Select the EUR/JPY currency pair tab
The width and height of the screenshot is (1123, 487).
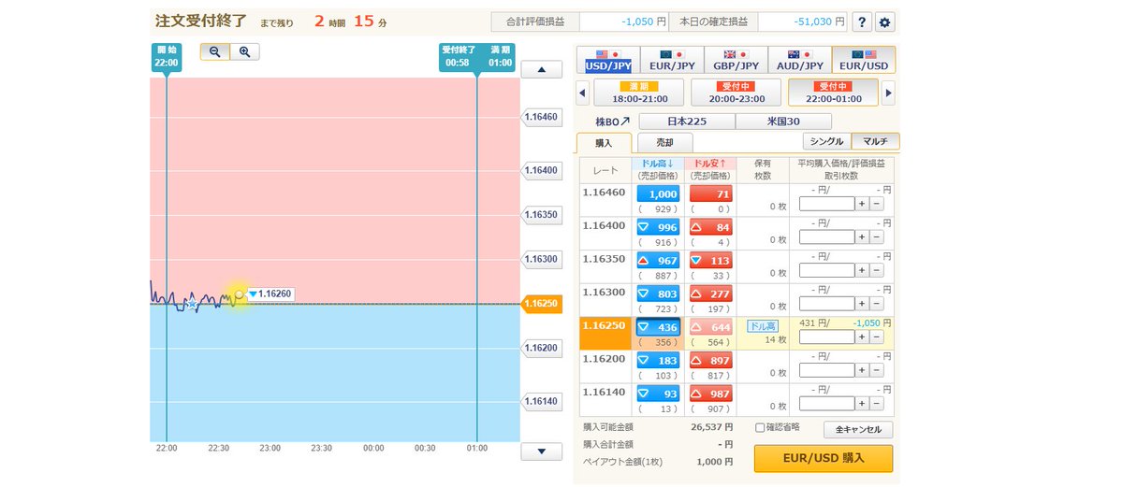tap(672, 60)
